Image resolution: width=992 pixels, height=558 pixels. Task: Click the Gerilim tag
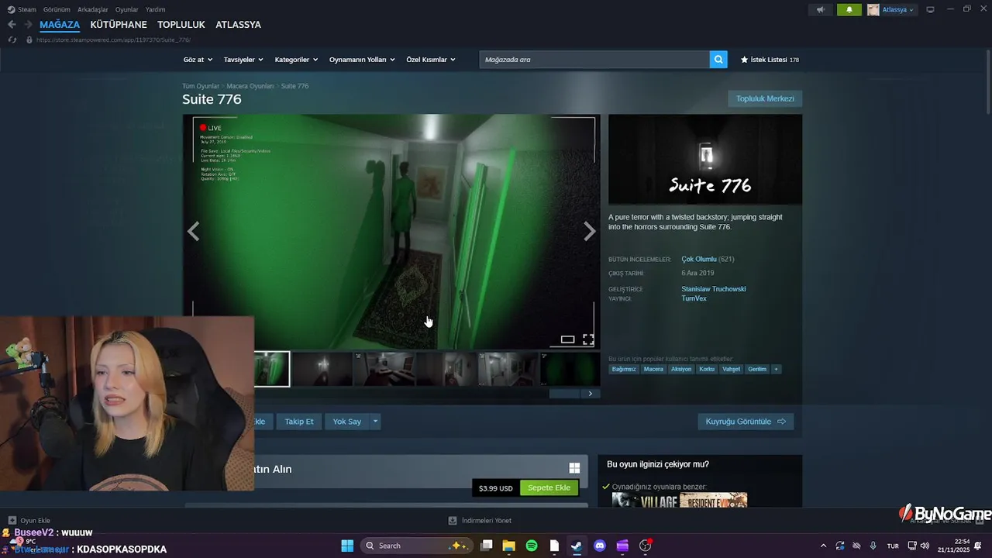coord(757,369)
